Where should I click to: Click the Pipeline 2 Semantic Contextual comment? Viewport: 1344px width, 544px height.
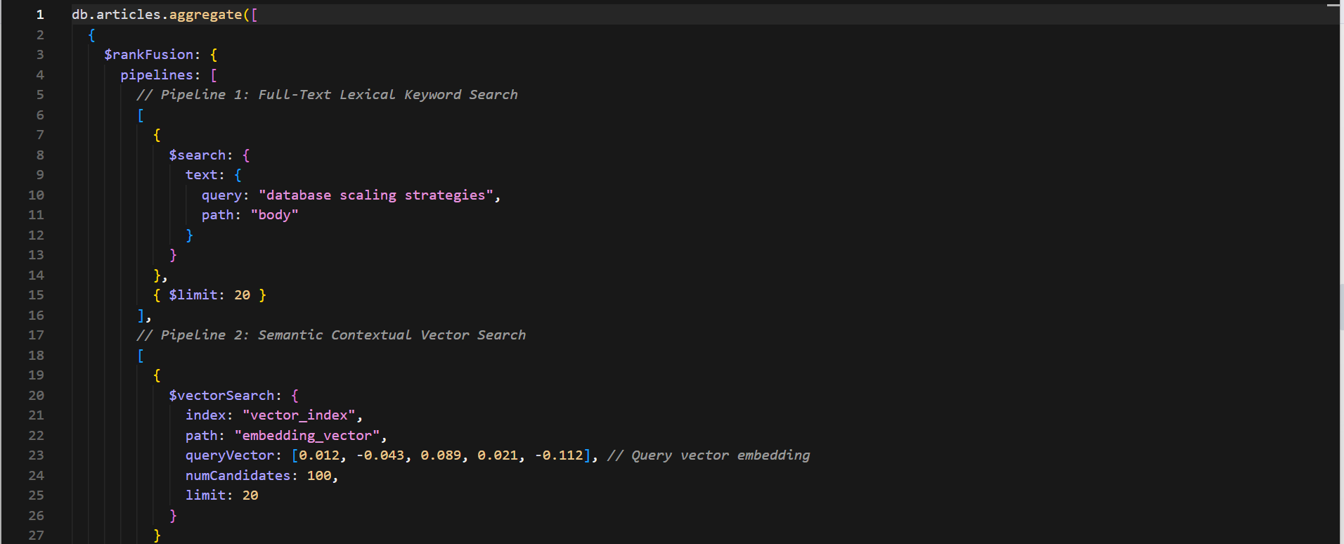click(x=331, y=335)
